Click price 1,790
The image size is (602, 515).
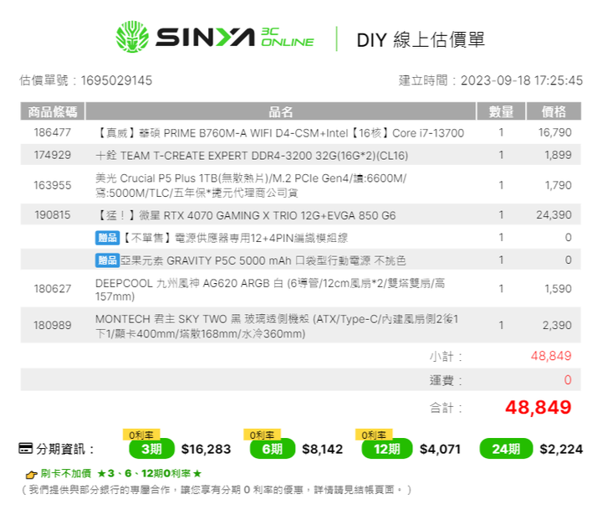tap(559, 185)
